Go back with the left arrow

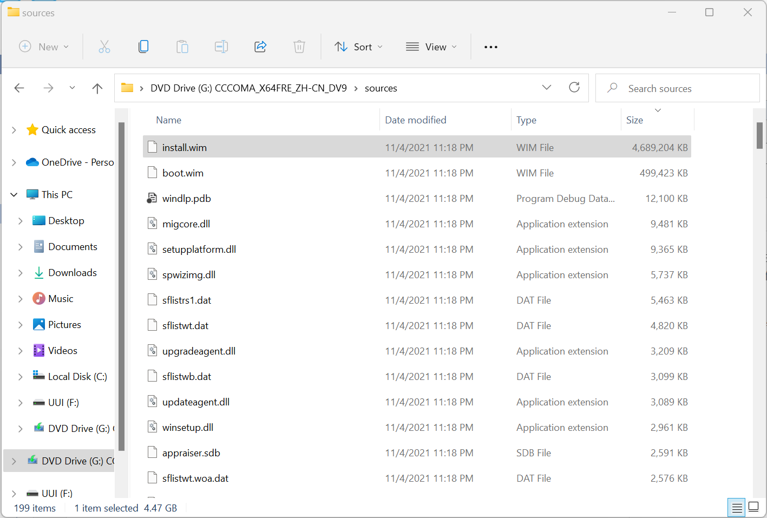click(x=19, y=88)
